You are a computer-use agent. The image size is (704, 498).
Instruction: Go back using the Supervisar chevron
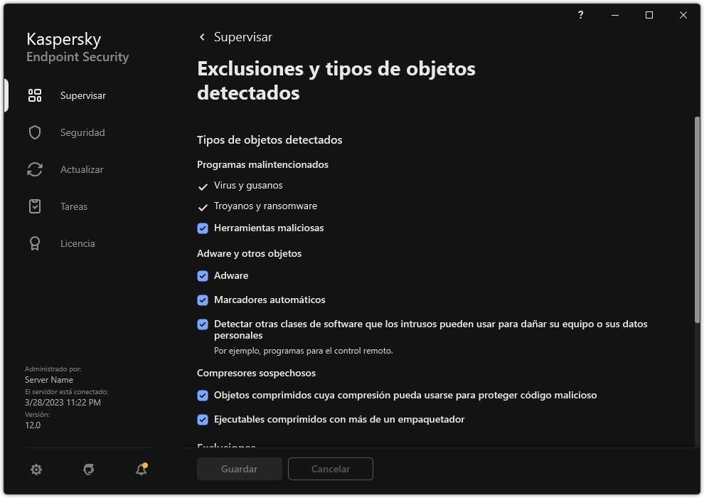tap(201, 37)
